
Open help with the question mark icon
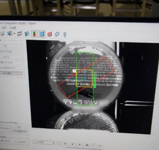point(65,35)
